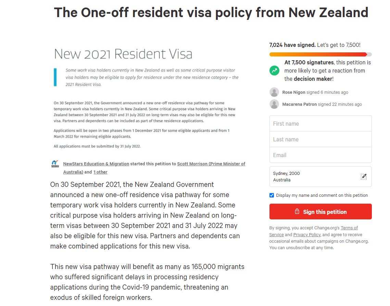The height and width of the screenshot is (306, 390).
Task: Click the green arrow milestone icon
Action: click(274, 71)
